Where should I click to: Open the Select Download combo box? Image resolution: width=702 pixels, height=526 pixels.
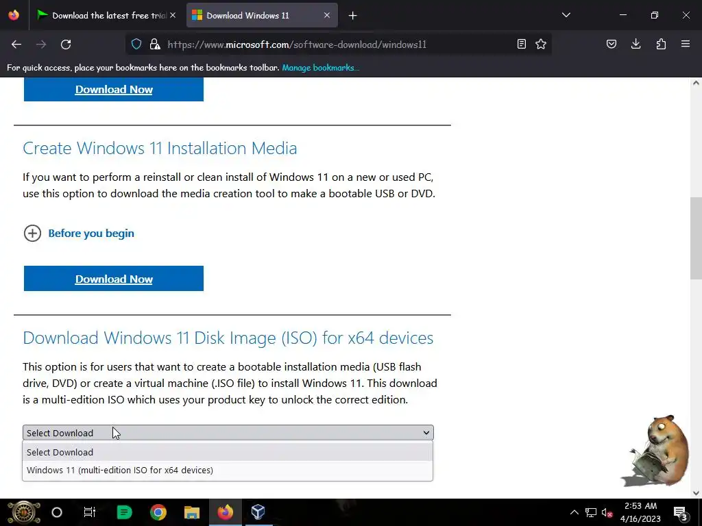click(228, 433)
